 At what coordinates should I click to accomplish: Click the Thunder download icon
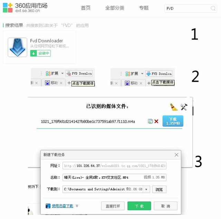48,206
